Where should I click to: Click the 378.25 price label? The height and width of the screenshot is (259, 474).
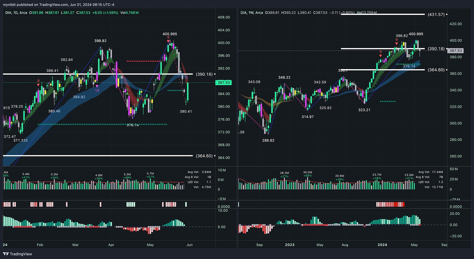17,106
